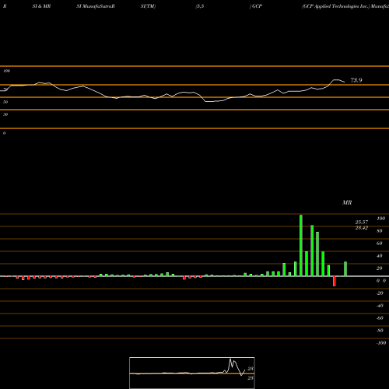The height and width of the screenshot is (389, 389).
Task: Click the value "25.57" in the MR panel
Action: (x=362, y=223)
